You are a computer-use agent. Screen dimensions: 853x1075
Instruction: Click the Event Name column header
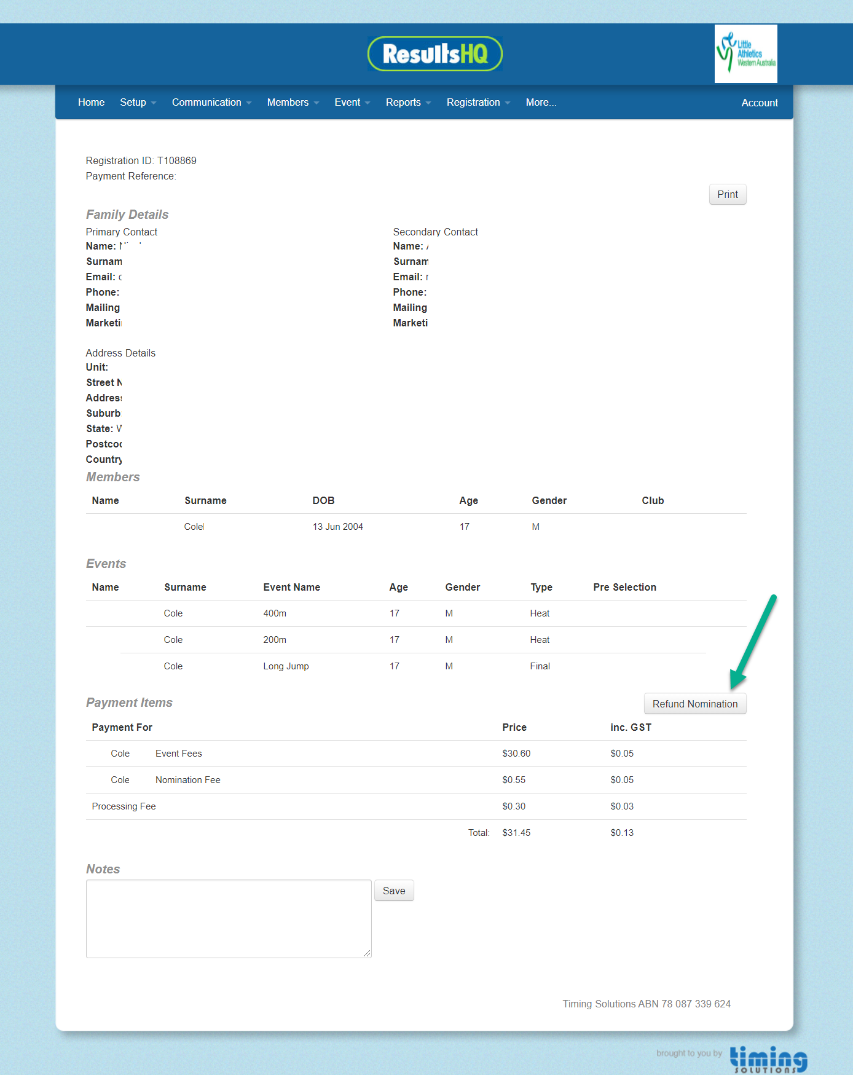pos(292,587)
